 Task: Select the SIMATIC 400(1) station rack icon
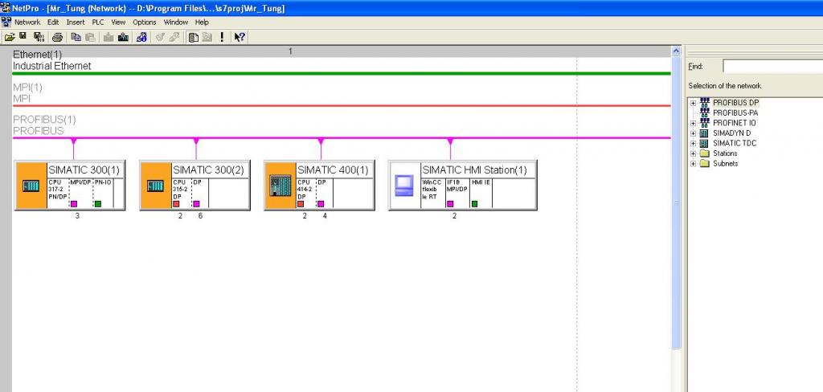click(280, 186)
